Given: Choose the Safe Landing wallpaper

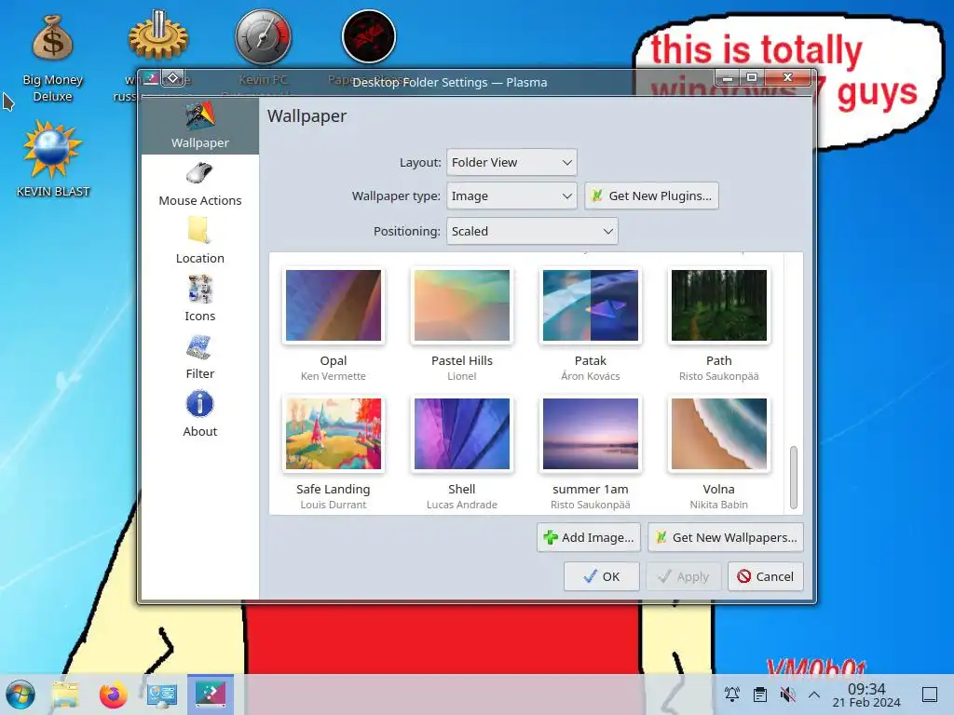Looking at the screenshot, I should point(334,434).
